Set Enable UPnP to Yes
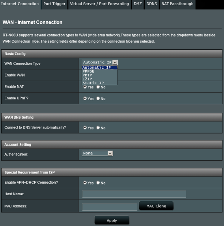Viewport: 224px width, 226px height. tap(85, 99)
